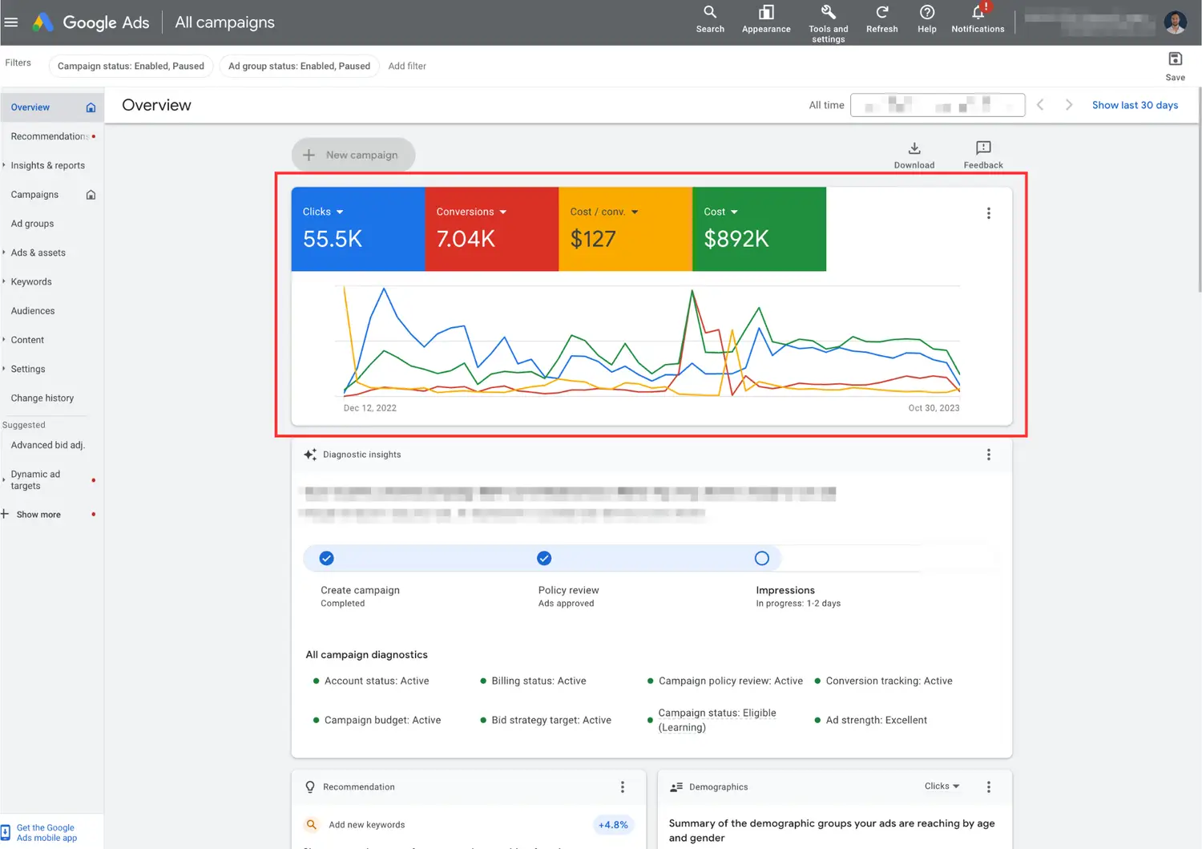Open the Appearance settings icon

(x=766, y=13)
